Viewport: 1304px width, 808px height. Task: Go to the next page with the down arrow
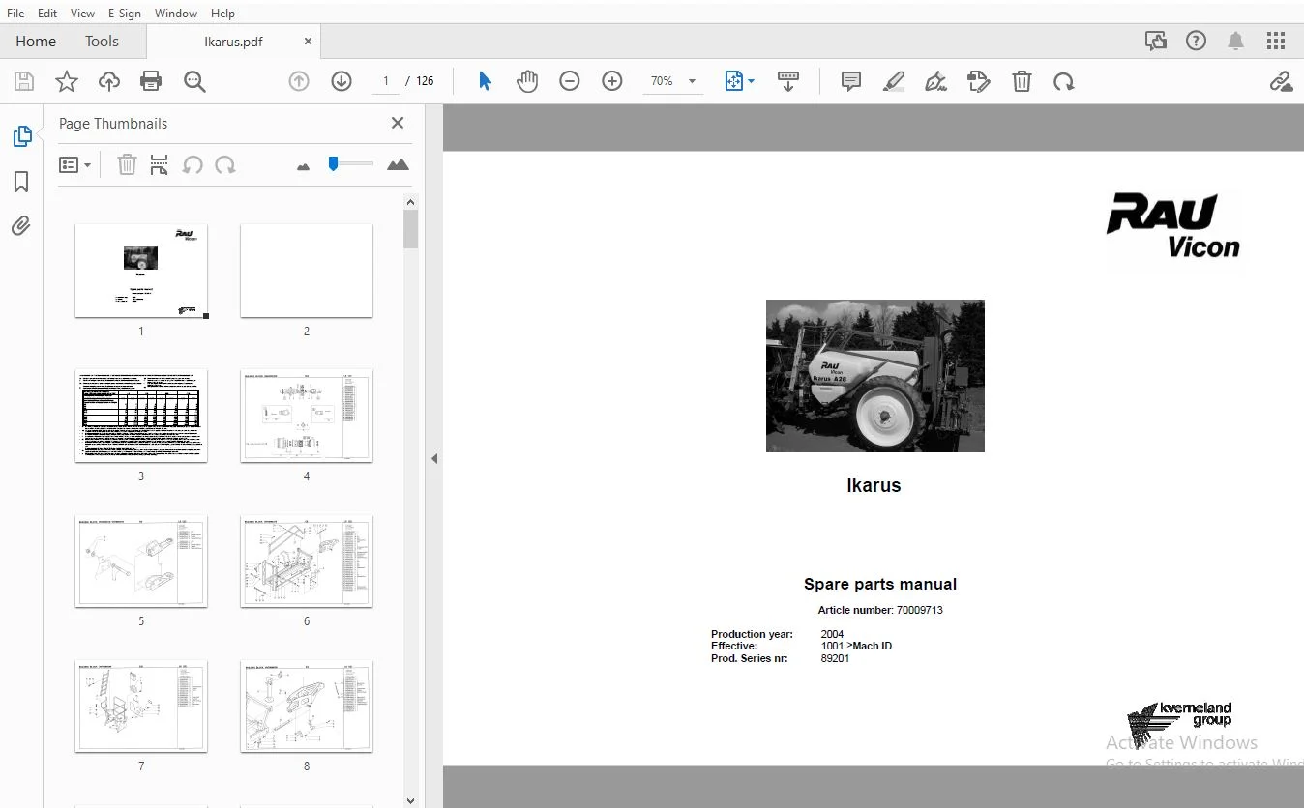(x=341, y=81)
